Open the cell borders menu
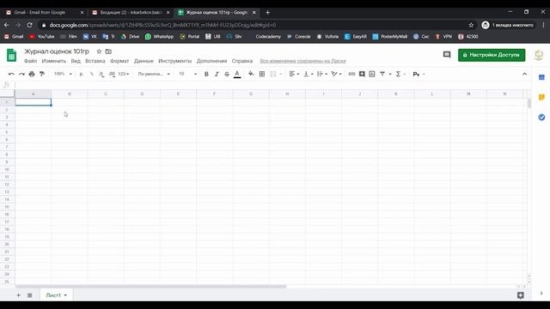 261,74
